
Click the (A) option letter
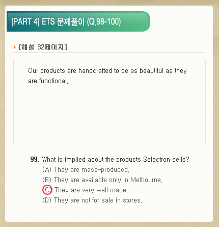tap(47, 170)
